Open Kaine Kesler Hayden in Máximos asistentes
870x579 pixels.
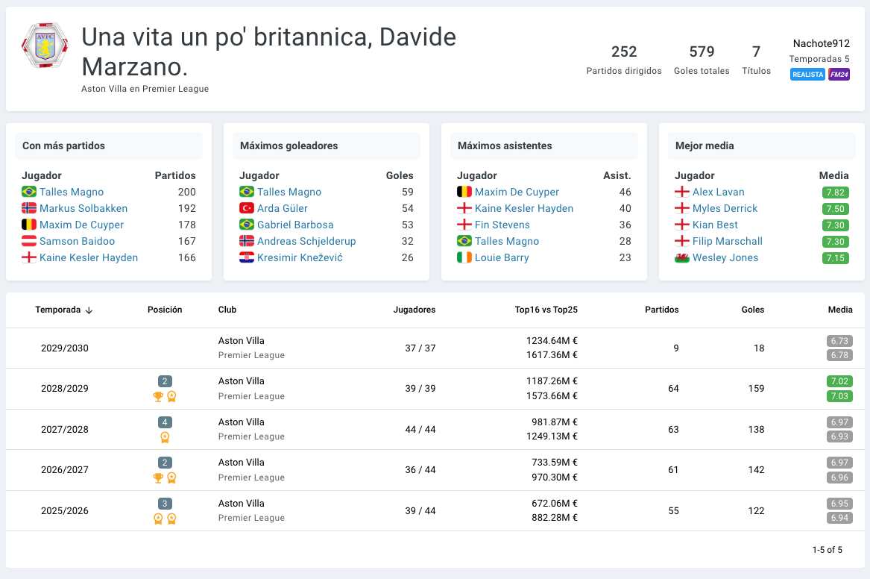click(x=524, y=208)
